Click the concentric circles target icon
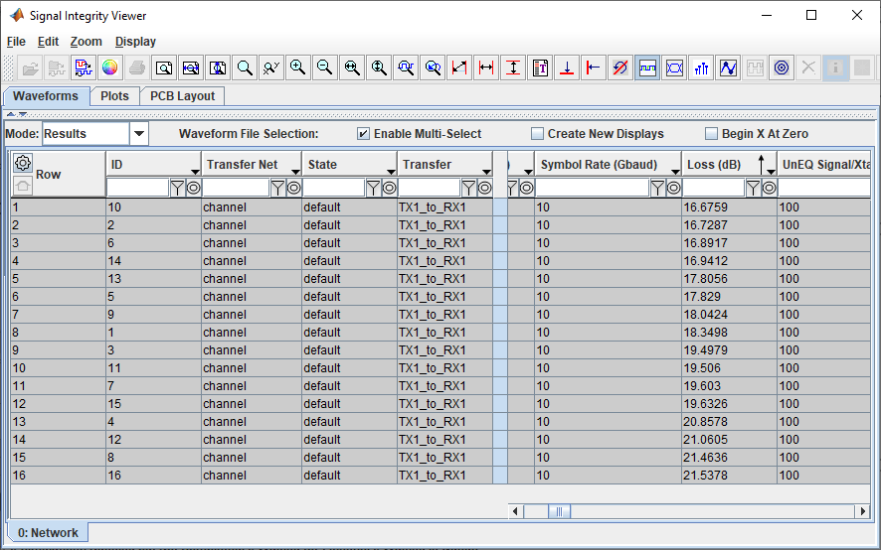The image size is (881, 550). click(x=782, y=68)
